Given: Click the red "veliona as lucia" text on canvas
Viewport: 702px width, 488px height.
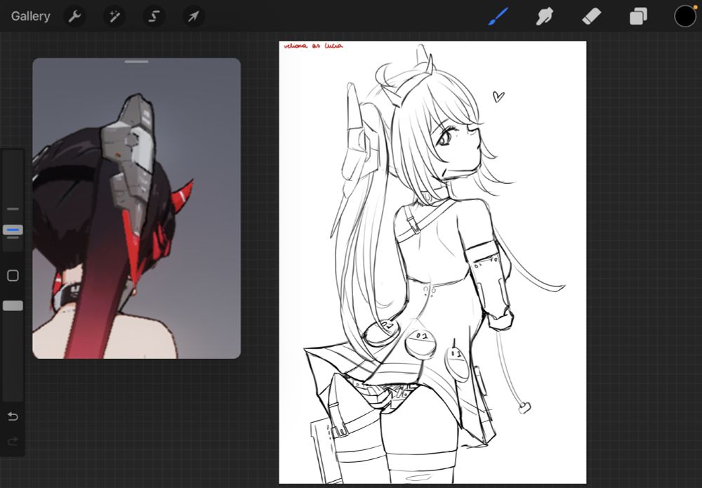Looking at the screenshot, I should 313,46.
